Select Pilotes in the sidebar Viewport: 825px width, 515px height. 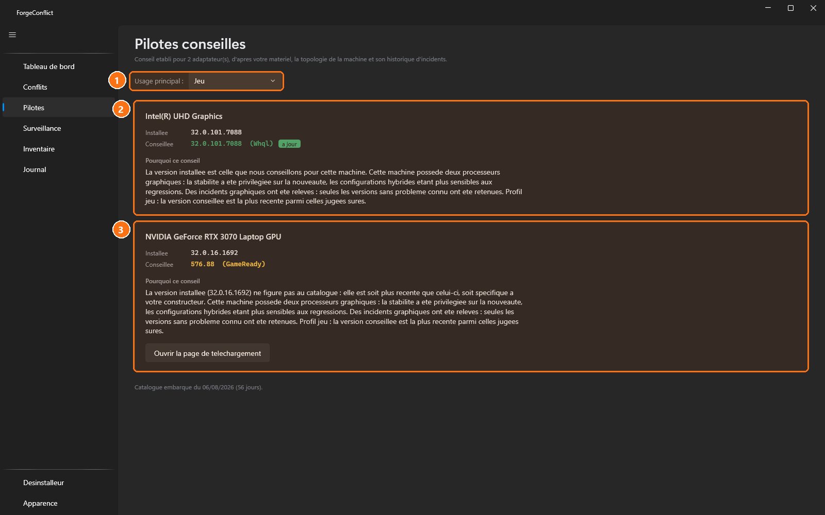click(x=59, y=108)
